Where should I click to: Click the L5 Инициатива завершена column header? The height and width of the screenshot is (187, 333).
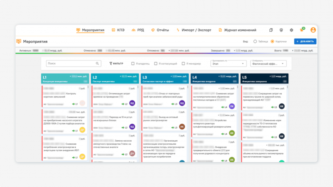tap(264, 79)
